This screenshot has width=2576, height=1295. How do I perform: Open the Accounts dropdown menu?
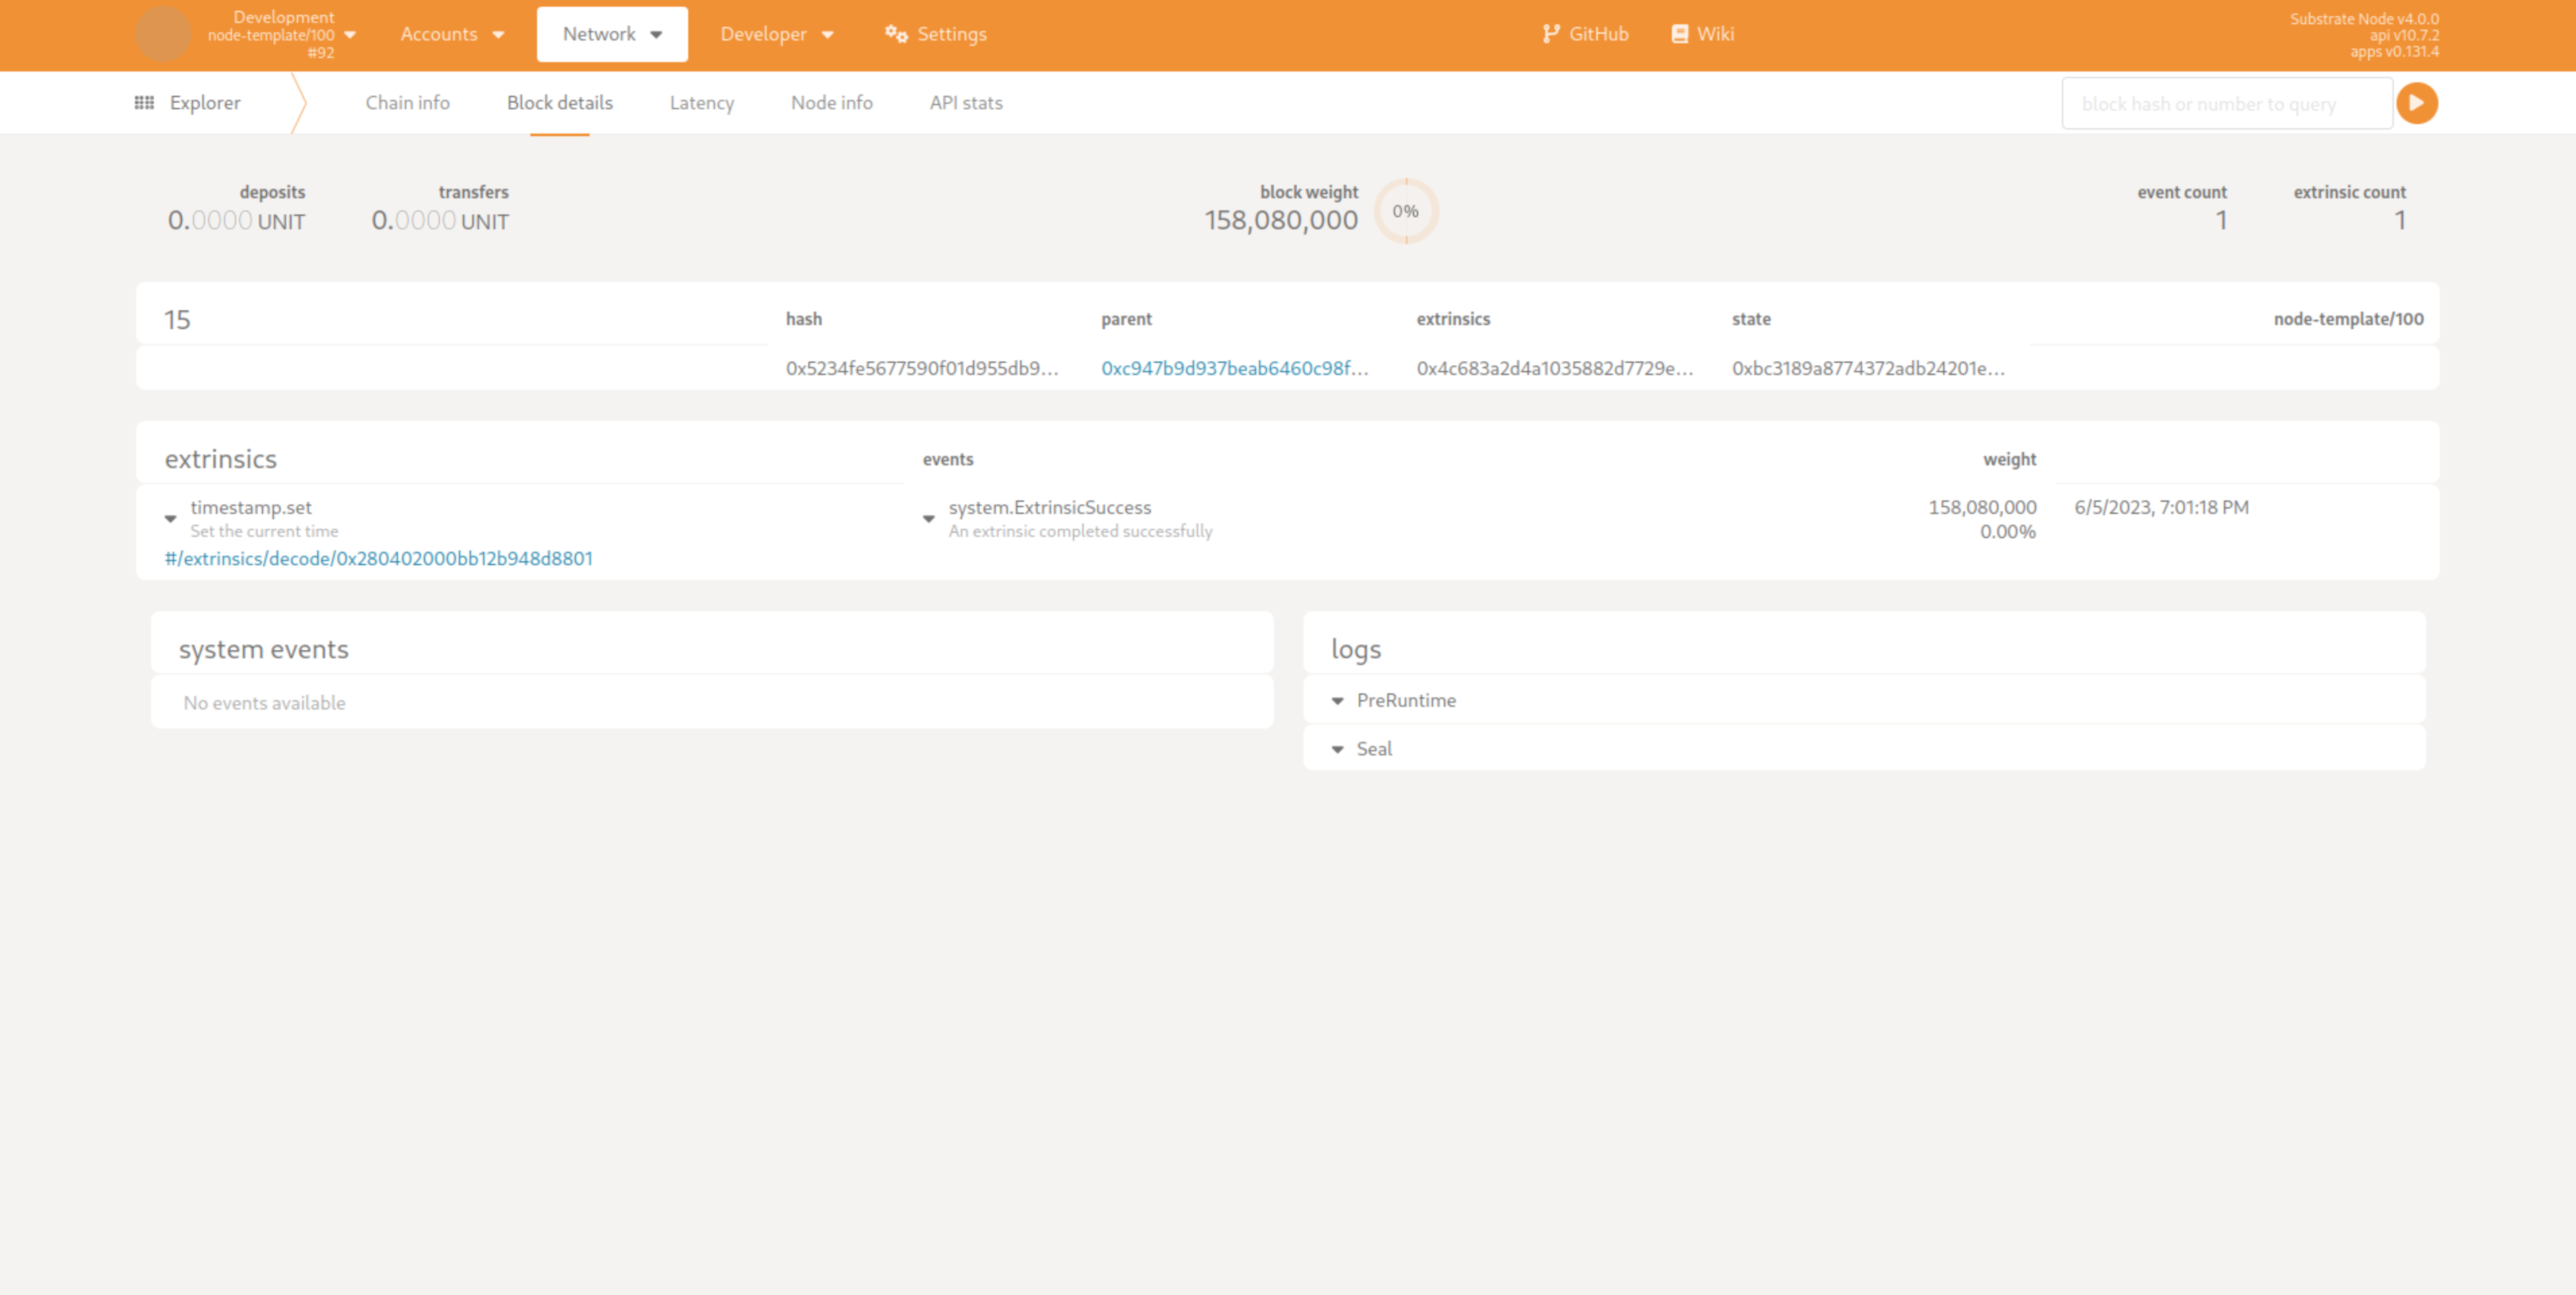pyautogui.click(x=452, y=34)
